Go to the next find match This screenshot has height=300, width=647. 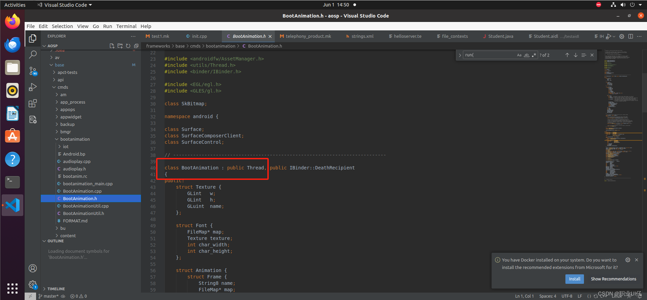(x=576, y=55)
